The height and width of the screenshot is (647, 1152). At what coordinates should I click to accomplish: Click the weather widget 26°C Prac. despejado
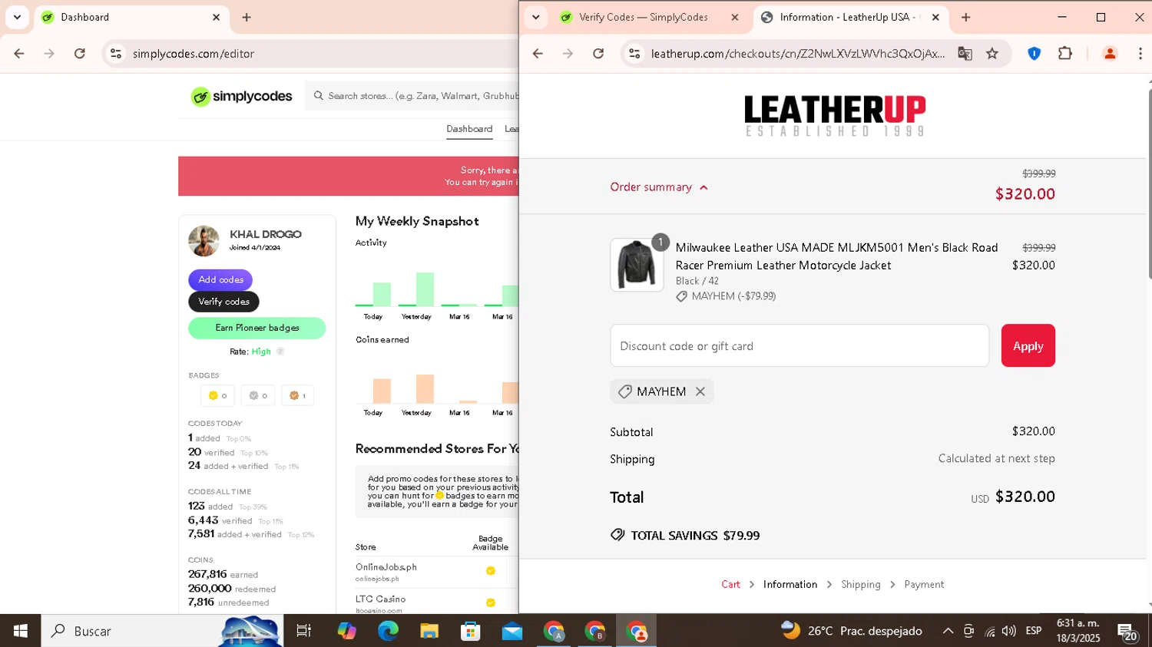tap(851, 631)
